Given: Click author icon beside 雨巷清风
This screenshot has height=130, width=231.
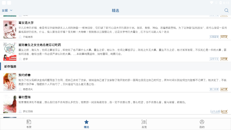Looking at the screenshot, I should pyautogui.click(x=20, y=89).
